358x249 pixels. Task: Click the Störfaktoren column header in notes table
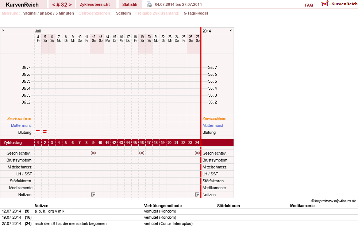pyautogui.click(x=228, y=206)
